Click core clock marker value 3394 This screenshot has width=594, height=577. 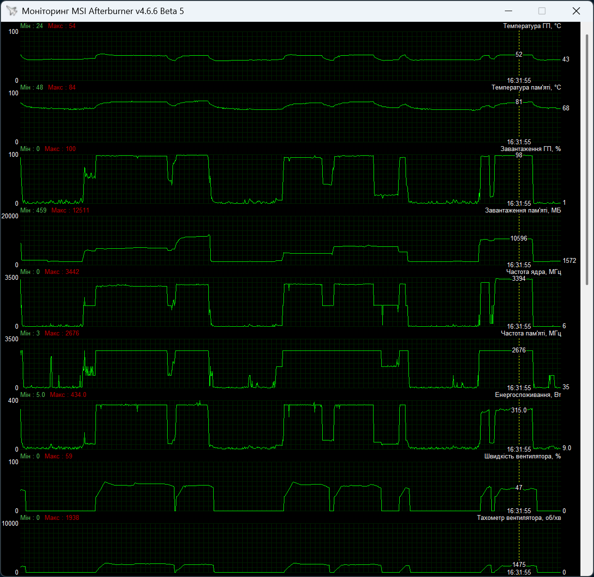tap(519, 278)
